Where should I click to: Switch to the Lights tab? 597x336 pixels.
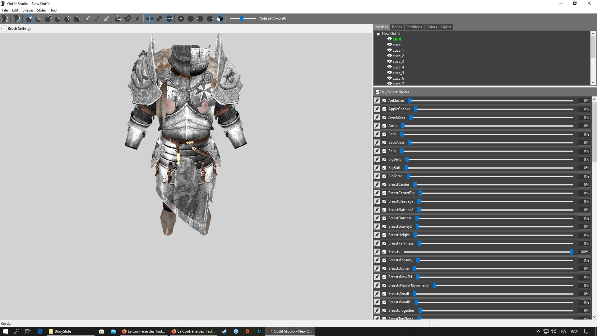coord(446,27)
